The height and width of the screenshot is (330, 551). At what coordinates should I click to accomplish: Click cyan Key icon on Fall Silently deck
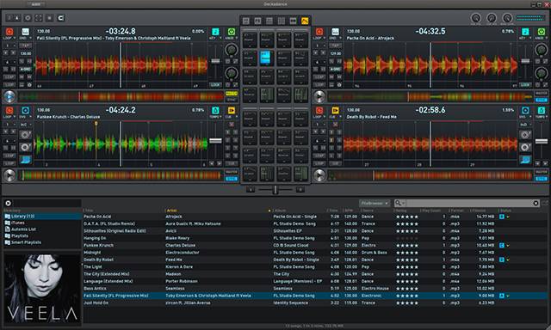[215, 32]
